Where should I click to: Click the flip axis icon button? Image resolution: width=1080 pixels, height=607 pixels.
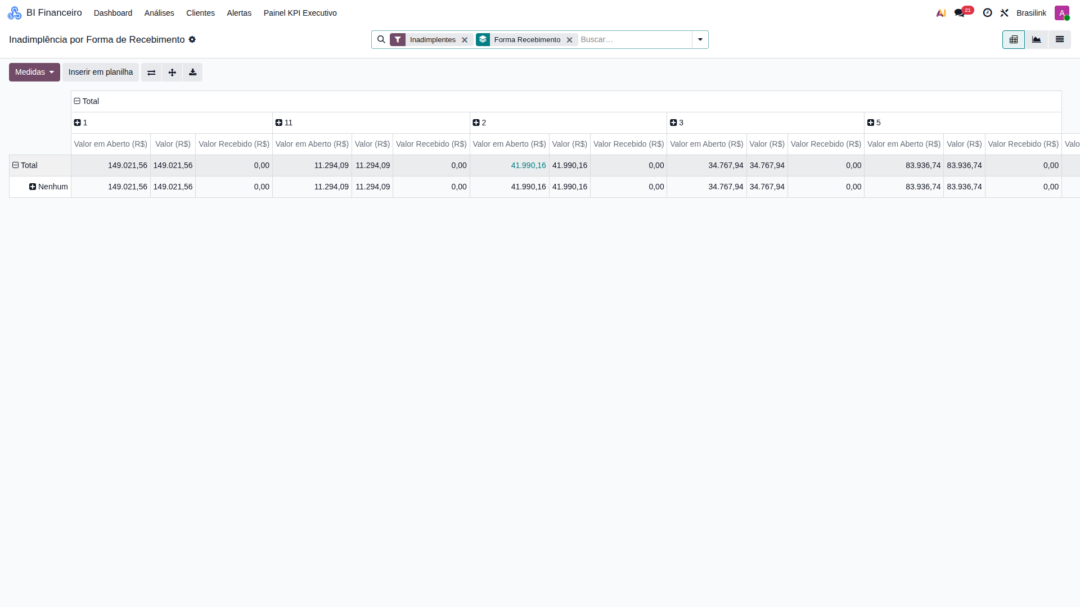tap(151, 73)
